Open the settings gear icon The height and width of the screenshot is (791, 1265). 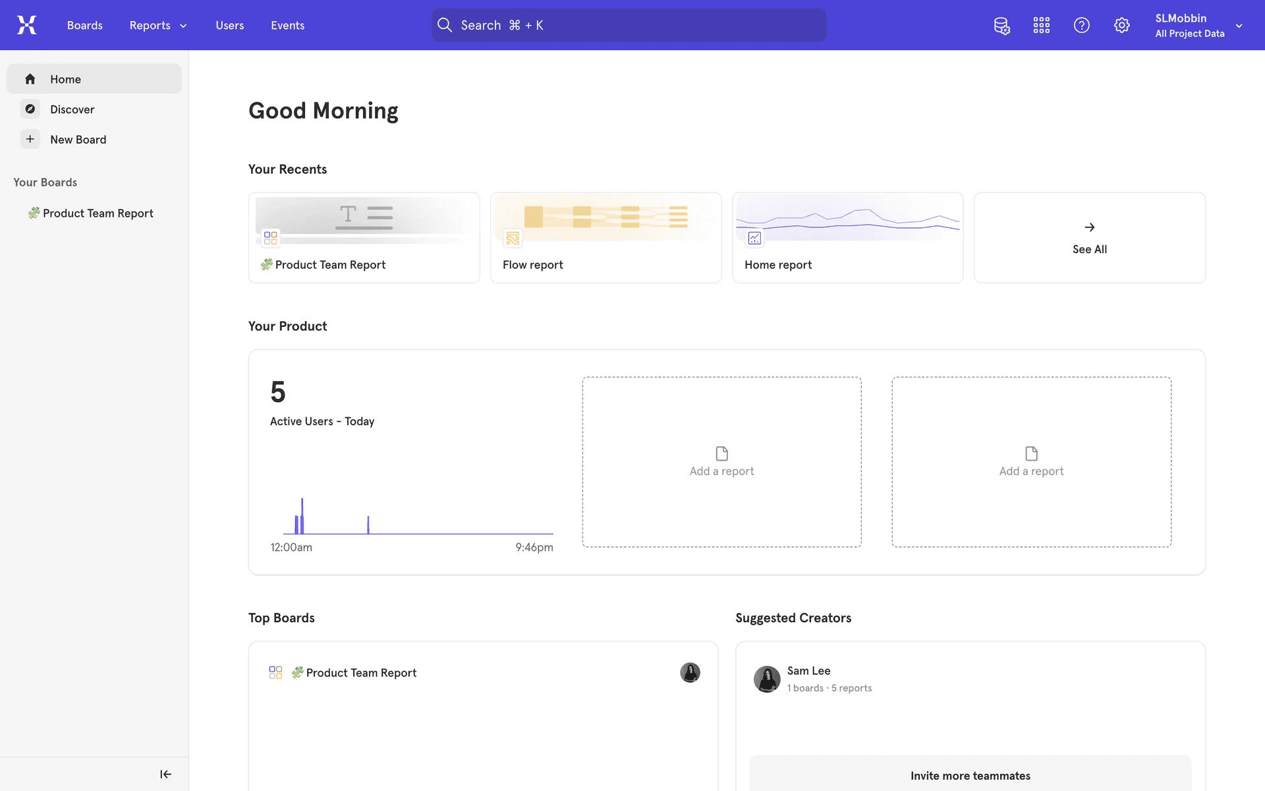1121,26
